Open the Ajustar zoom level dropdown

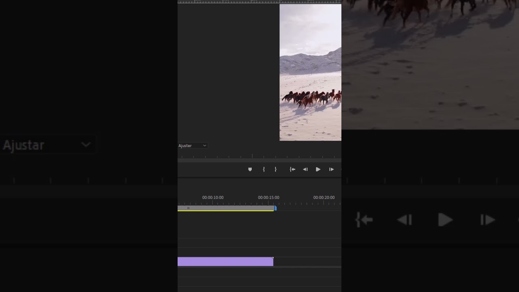(193, 146)
